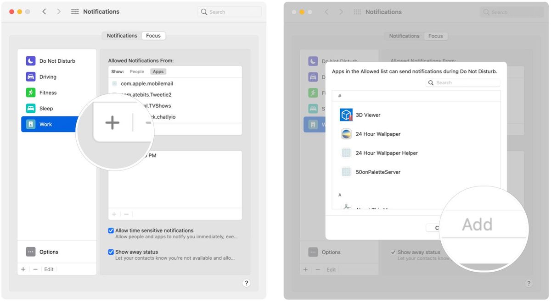The height and width of the screenshot is (301, 551).
Task: Select the Driving focus in left window
Action: tap(57, 77)
